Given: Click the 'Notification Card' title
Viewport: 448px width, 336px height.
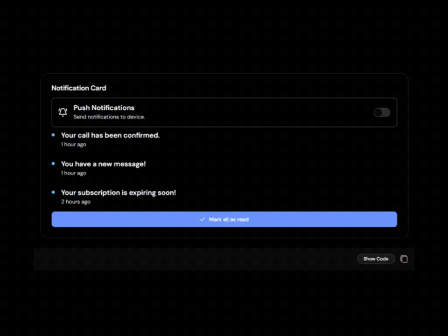Looking at the screenshot, I should [79, 88].
